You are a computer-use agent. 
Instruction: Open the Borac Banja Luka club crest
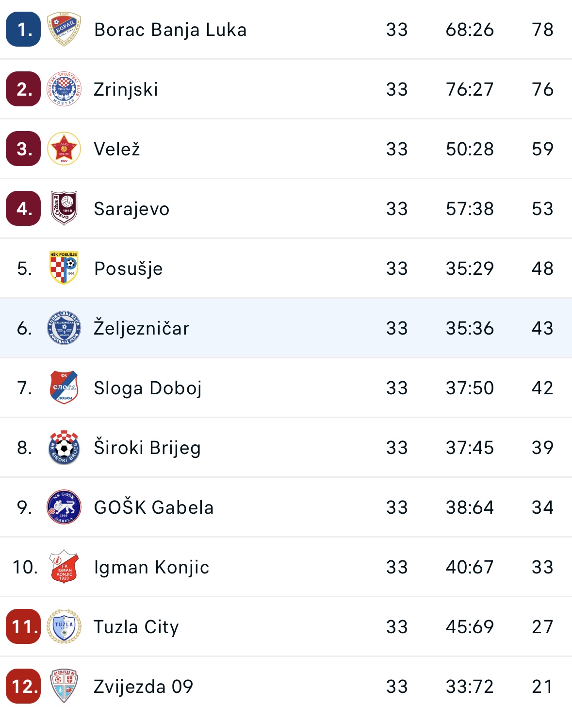64,30
